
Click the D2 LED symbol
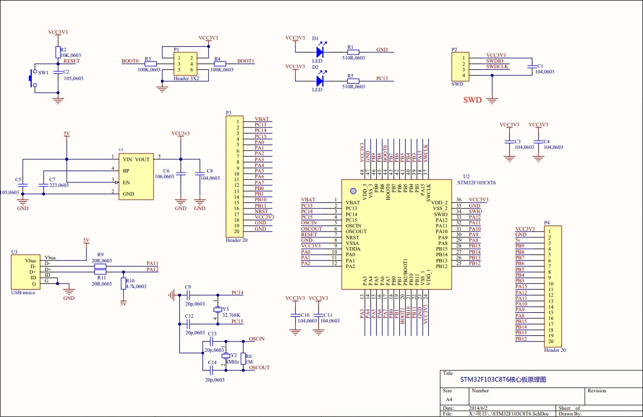pyautogui.click(x=319, y=81)
